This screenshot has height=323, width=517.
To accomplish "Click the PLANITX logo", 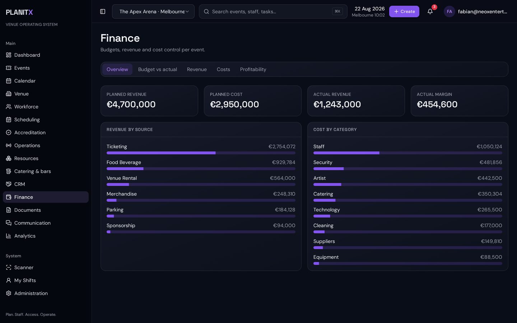I will click(x=19, y=12).
